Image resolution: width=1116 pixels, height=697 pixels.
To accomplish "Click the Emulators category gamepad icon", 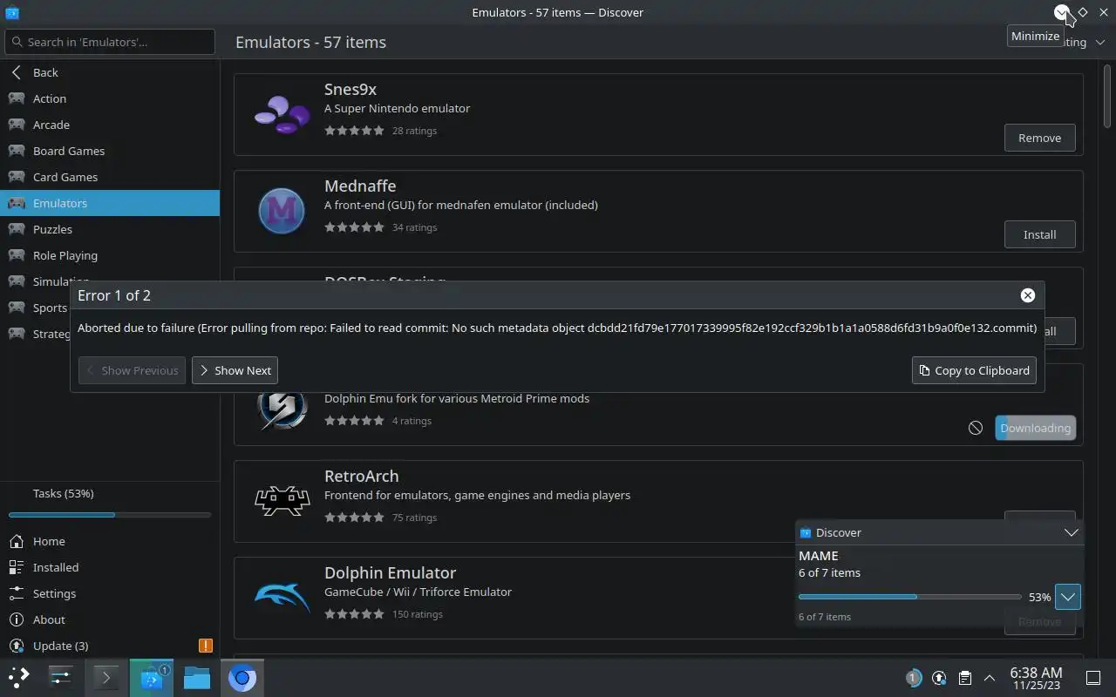I will coord(16,203).
